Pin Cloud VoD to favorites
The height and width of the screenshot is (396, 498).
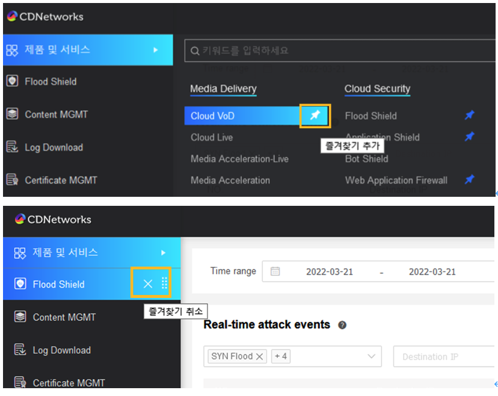pos(315,116)
